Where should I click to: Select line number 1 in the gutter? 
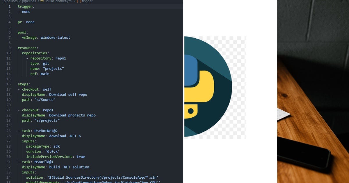point(10,6)
